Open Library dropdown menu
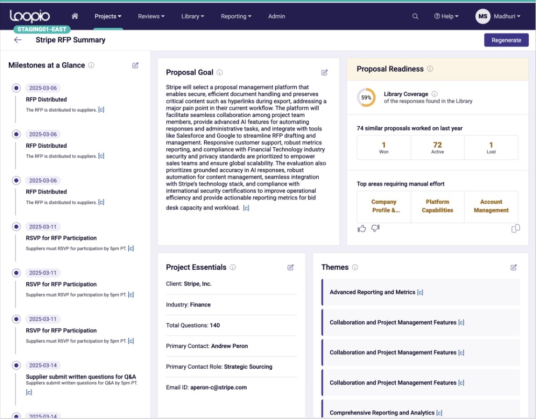This screenshot has width=536, height=419. coord(193,16)
